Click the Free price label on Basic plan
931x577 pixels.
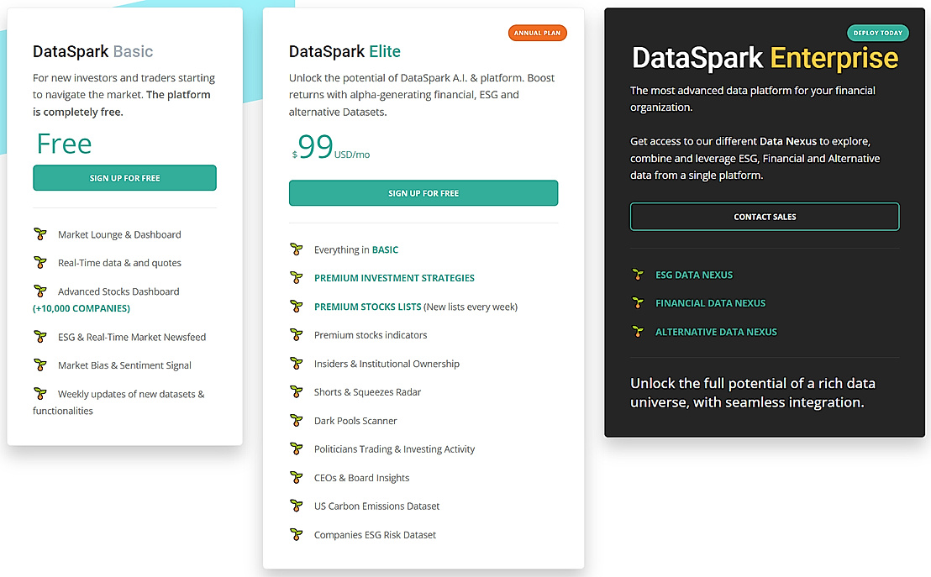click(63, 144)
